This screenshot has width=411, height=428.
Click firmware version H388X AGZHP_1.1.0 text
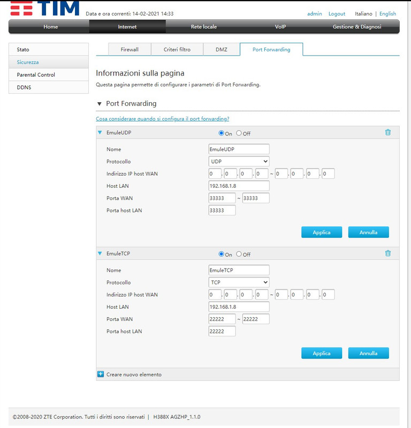click(x=177, y=417)
